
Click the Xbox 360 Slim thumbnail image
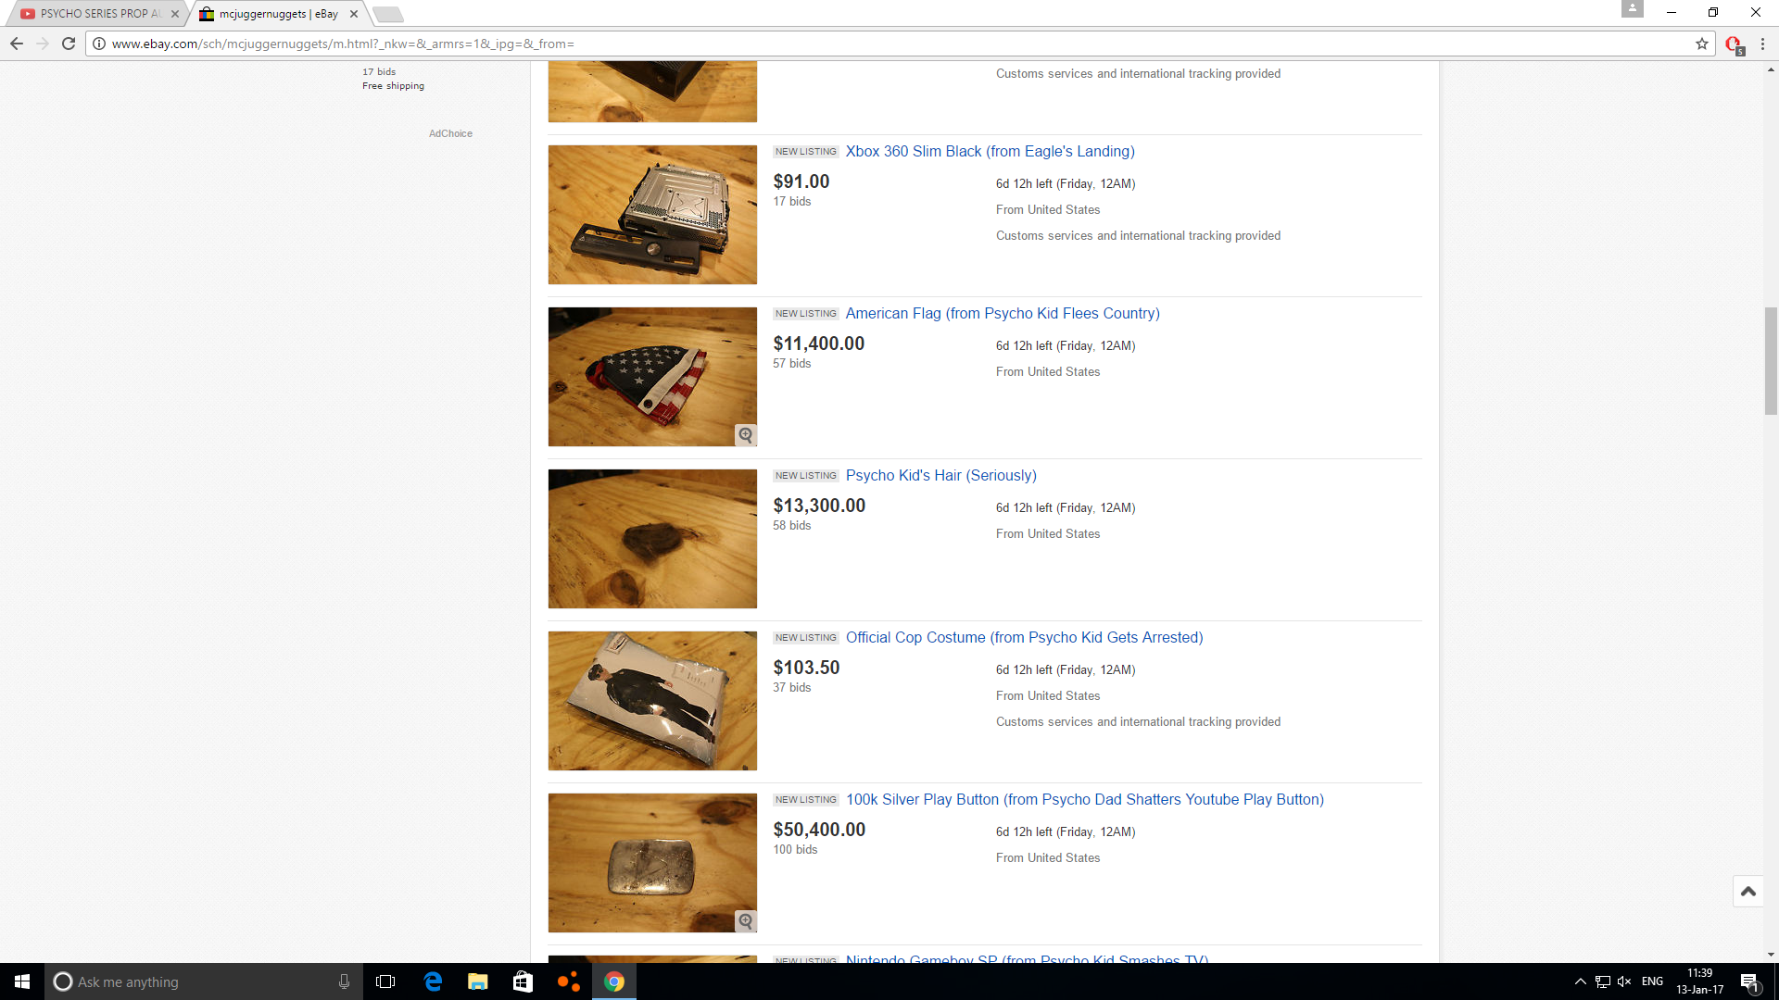click(652, 215)
